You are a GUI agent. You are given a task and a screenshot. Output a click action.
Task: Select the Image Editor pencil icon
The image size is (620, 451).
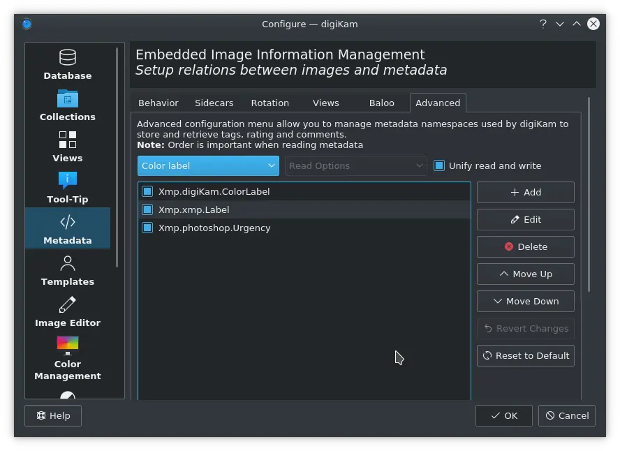67,305
